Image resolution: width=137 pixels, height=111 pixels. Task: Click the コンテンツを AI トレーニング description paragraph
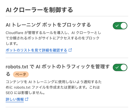tap(54, 87)
